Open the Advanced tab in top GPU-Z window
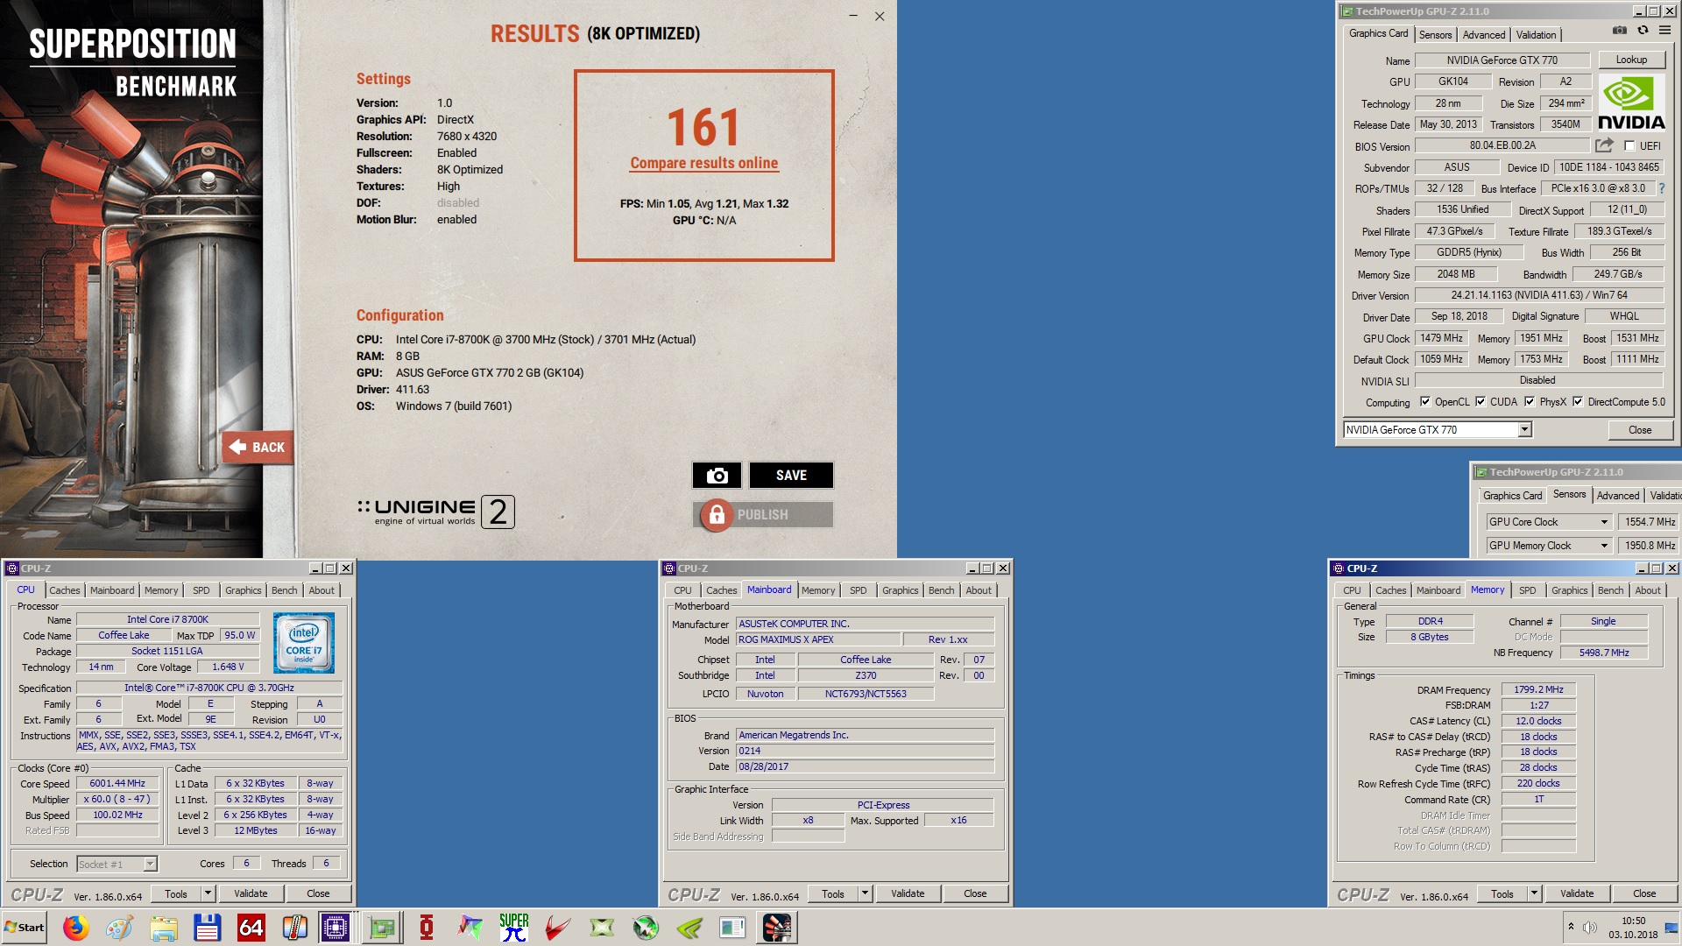1682x946 pixels. click(x=1484, y=35)
